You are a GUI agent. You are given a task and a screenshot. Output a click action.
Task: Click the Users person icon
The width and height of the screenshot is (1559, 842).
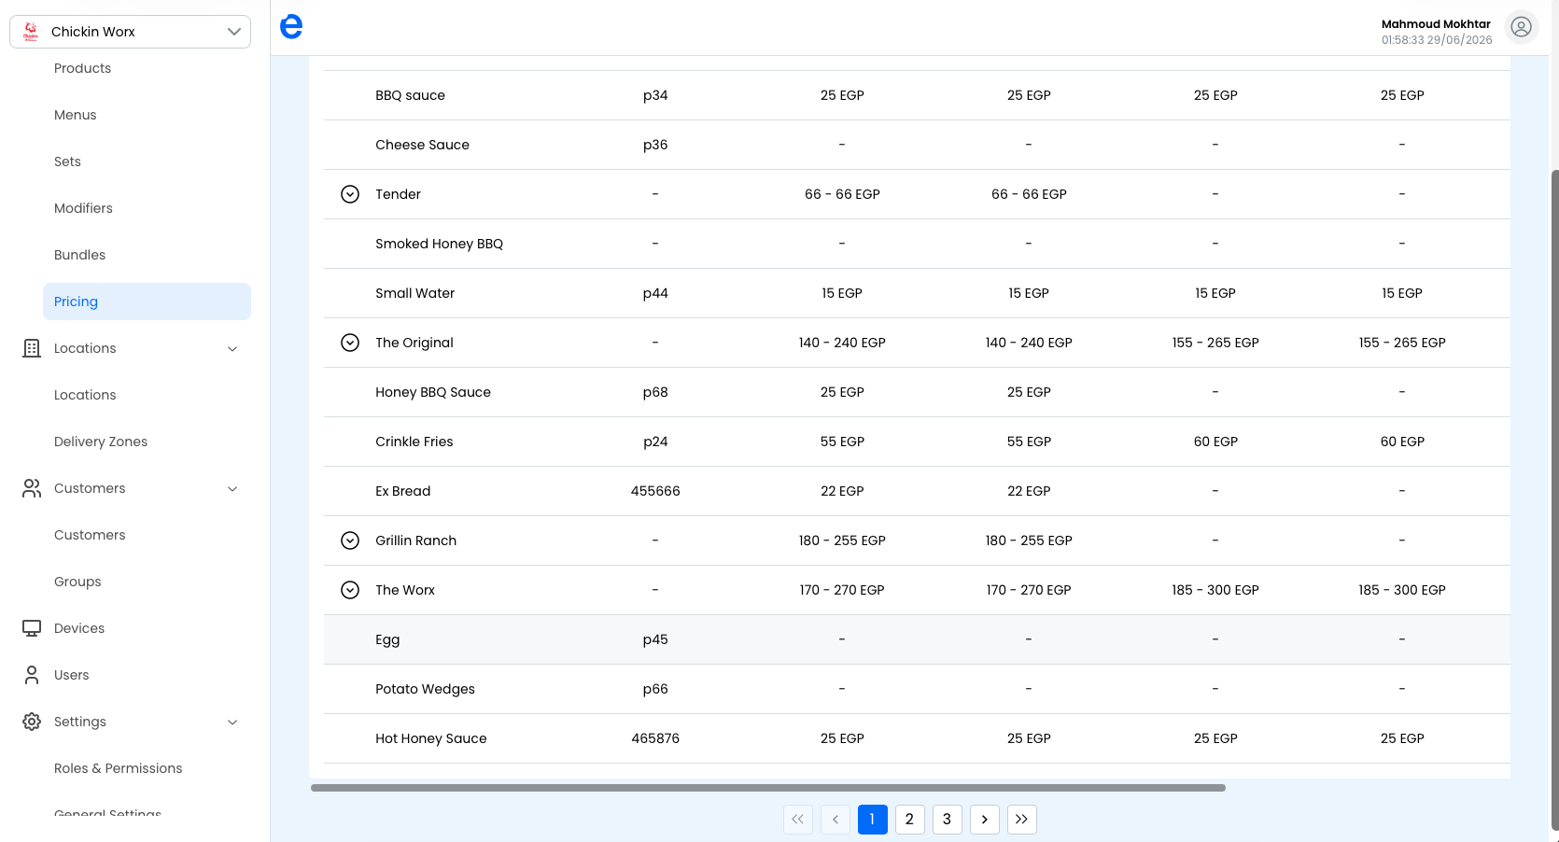[32, 675]
